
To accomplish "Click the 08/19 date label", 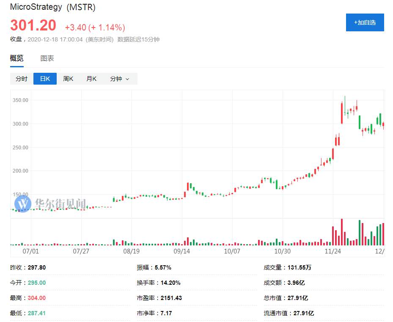I will pos(131,251).
